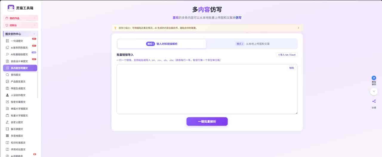Image resolution: width=382 pixels, height=157 pixels.
Task: Open the AI选题助手 compass icon
Action: 7,156
